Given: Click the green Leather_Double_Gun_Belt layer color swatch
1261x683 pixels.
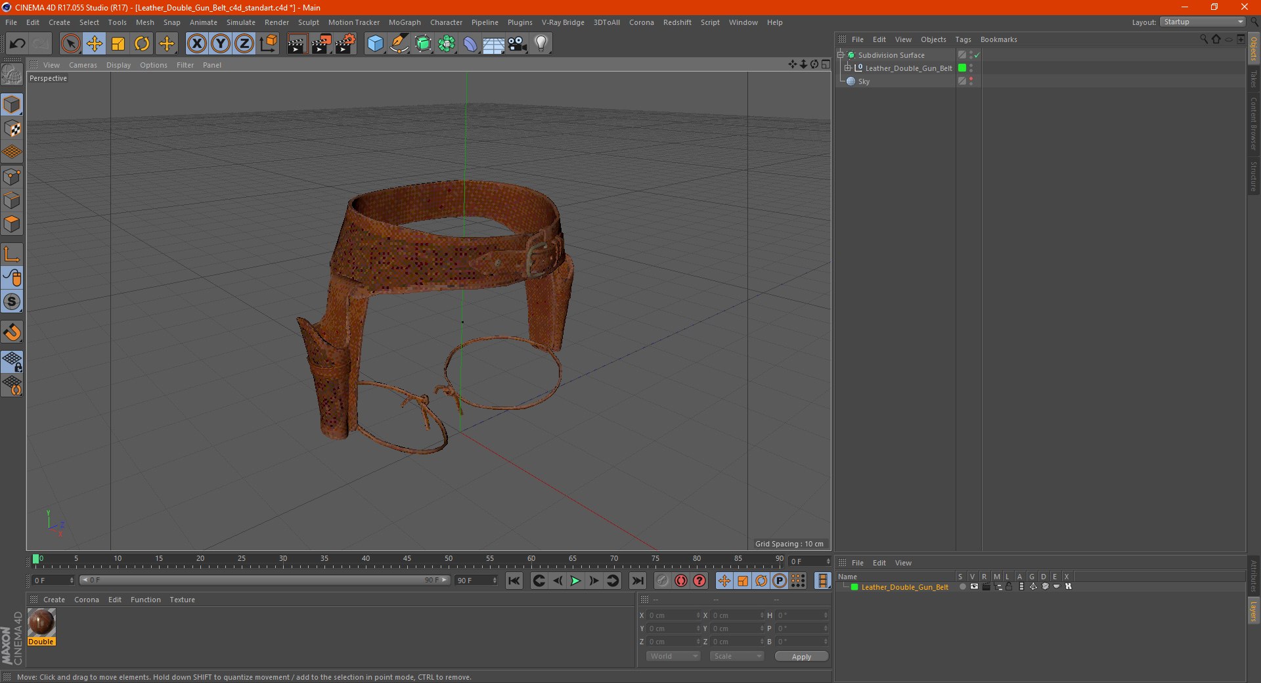Looking at the screenshot, I should (854, 587).
